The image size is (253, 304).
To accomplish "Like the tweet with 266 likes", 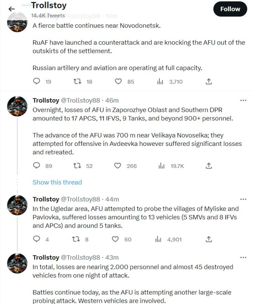I will [118, 166].
